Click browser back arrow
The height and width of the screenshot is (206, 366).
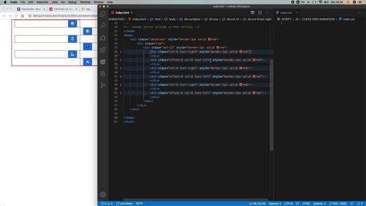[4, 16]
